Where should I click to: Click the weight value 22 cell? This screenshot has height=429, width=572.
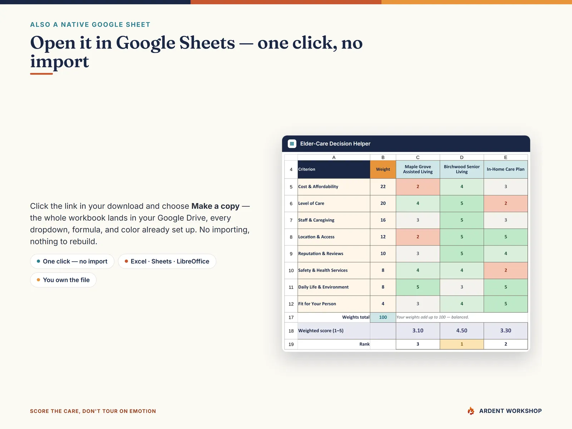click(x=383, y=187)
